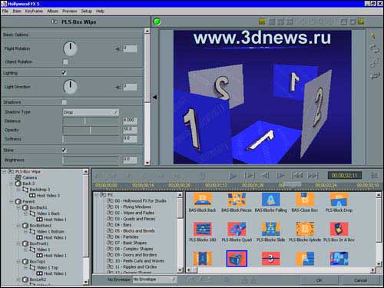Screen dimensions: 384x288
Task: Open the No Envelope dropdown
Action: (154, 280)
